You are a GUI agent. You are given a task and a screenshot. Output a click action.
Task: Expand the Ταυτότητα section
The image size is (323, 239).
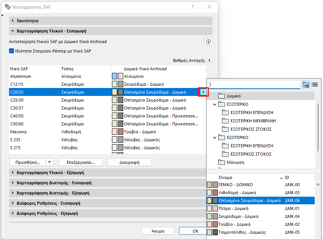(13, 21)
